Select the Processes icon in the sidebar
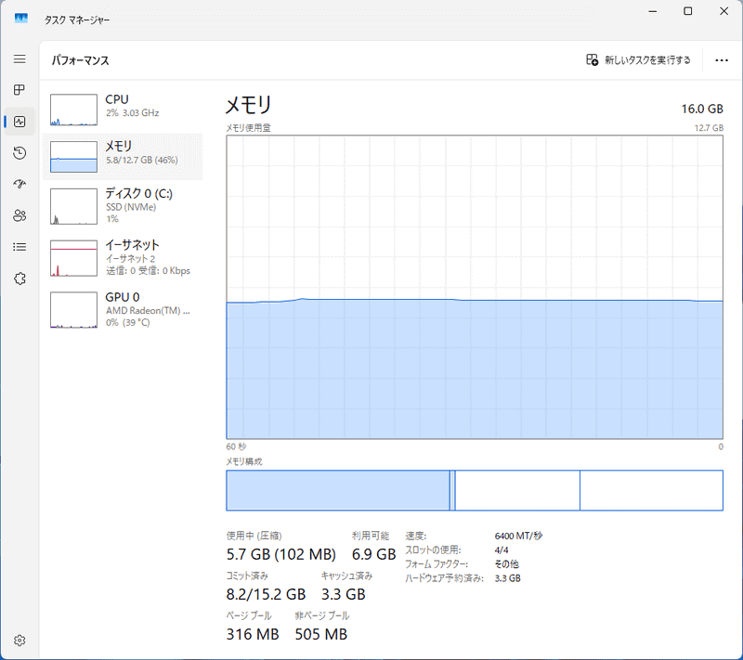Image resolution: width=743 pixels, height=660 pixels. pyautogui.click(x=20, y=90)
